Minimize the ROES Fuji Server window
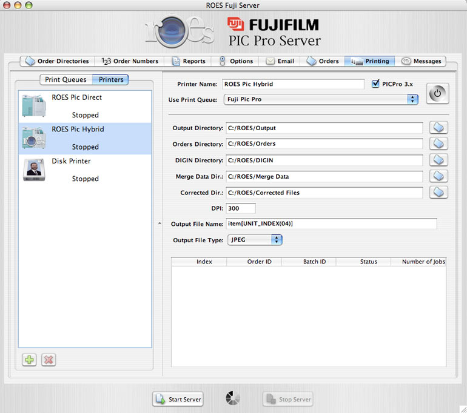 click(18, 5)
